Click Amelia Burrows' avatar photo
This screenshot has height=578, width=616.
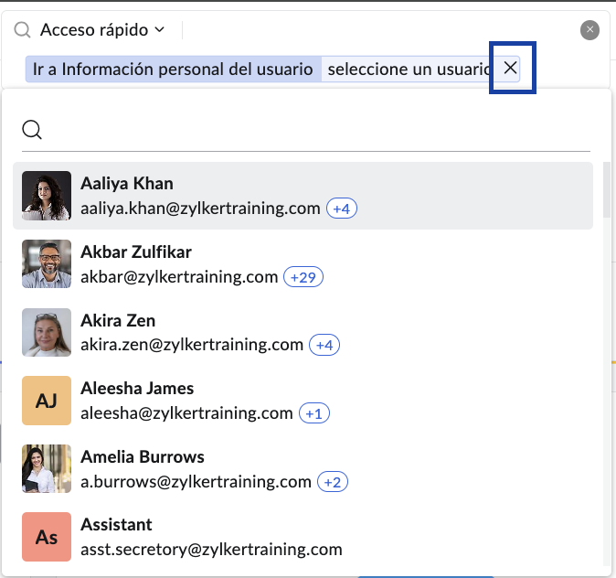click(47, 468)
